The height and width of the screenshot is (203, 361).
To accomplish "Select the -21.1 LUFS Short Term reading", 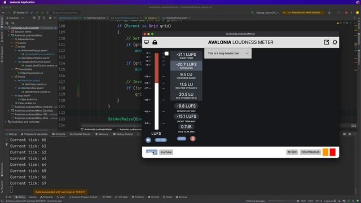I will pyautogui.click(x=186, y=56).
